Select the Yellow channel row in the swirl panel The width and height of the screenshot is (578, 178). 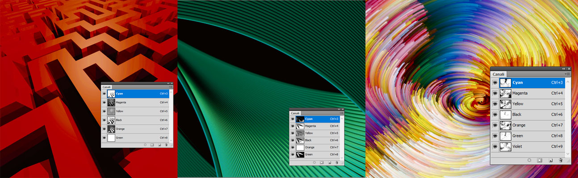(528, 104)
